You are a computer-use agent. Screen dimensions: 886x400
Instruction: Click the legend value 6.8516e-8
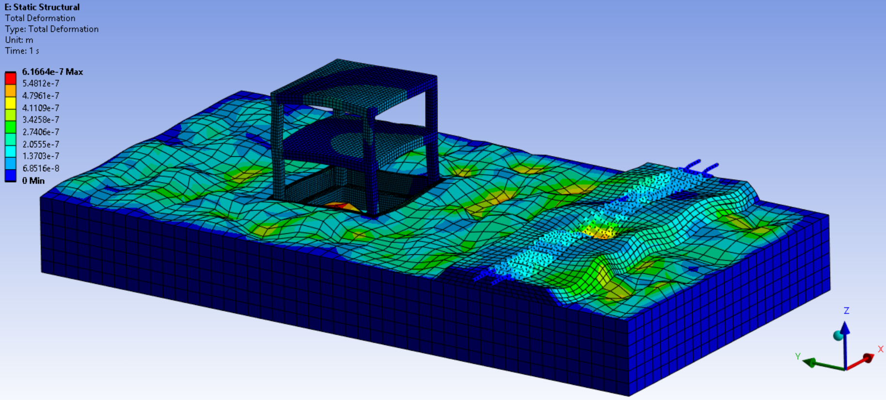(41, 168)
